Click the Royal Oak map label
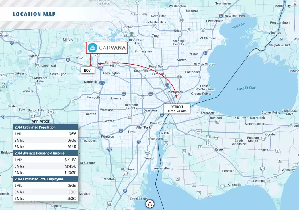 click(x=156, y=67)
